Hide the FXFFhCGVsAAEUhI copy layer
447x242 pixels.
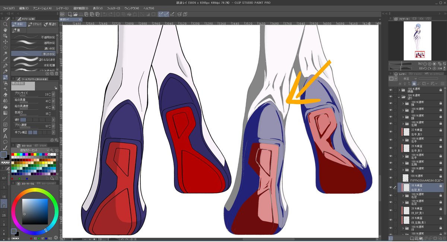pos(391,178)
